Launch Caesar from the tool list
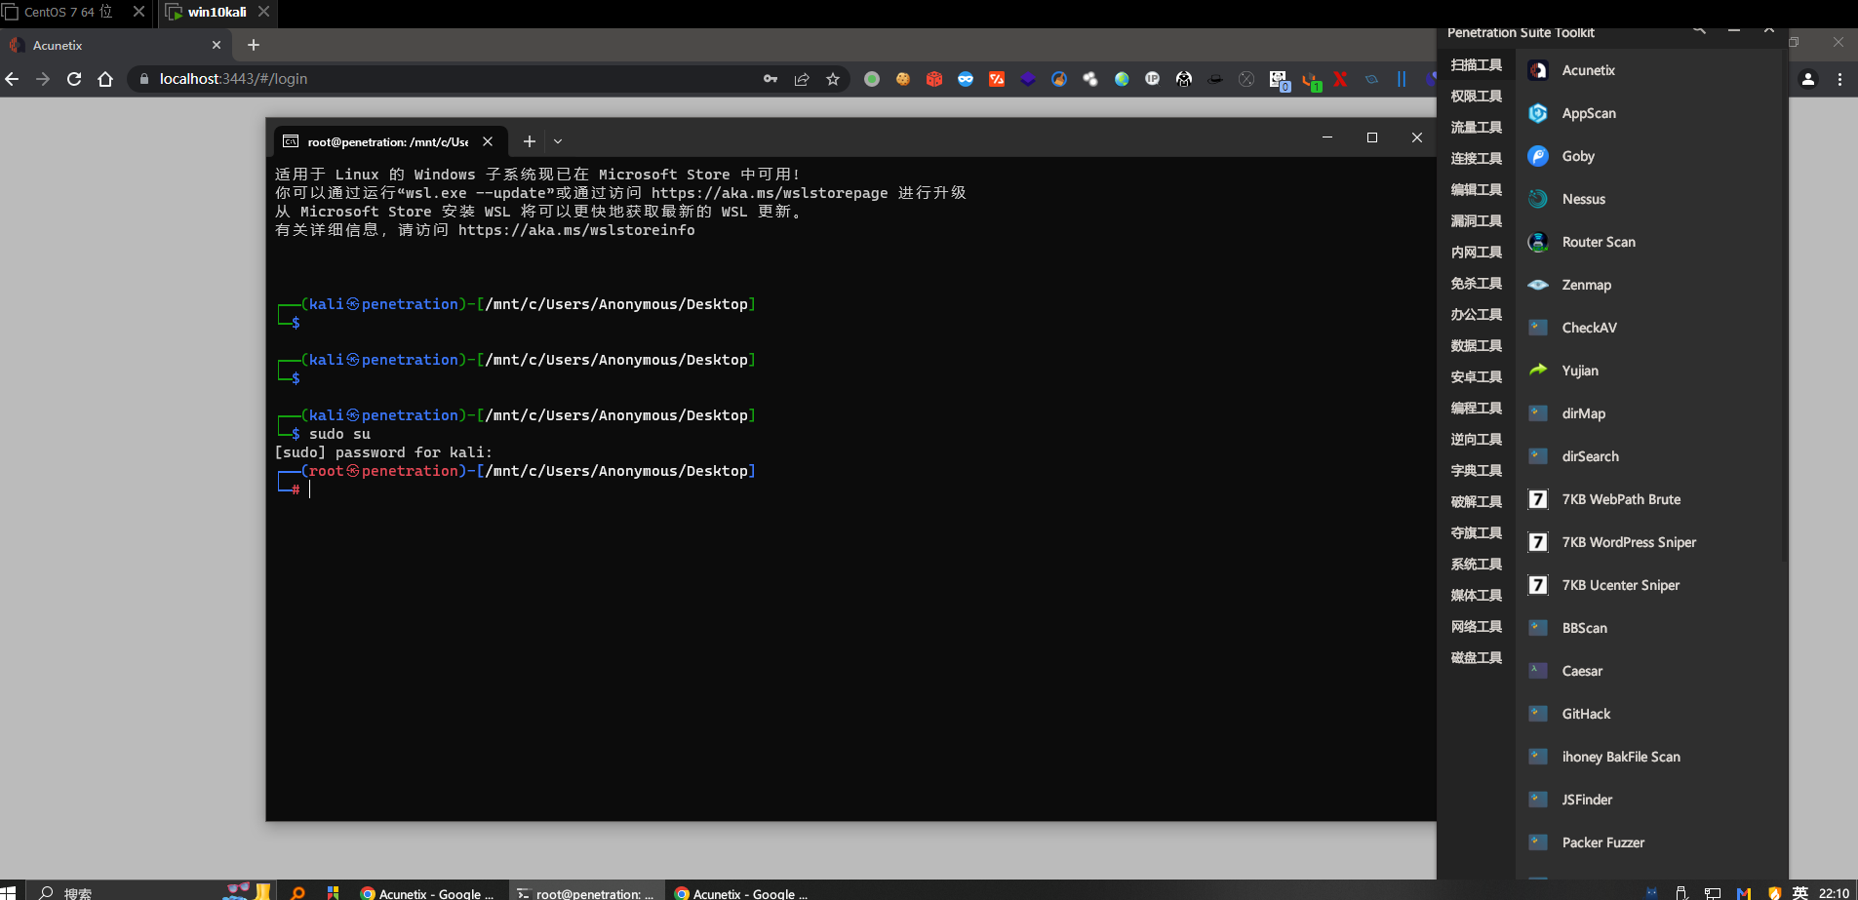This screenshot has width=1858, height=900. [1581, 671]
